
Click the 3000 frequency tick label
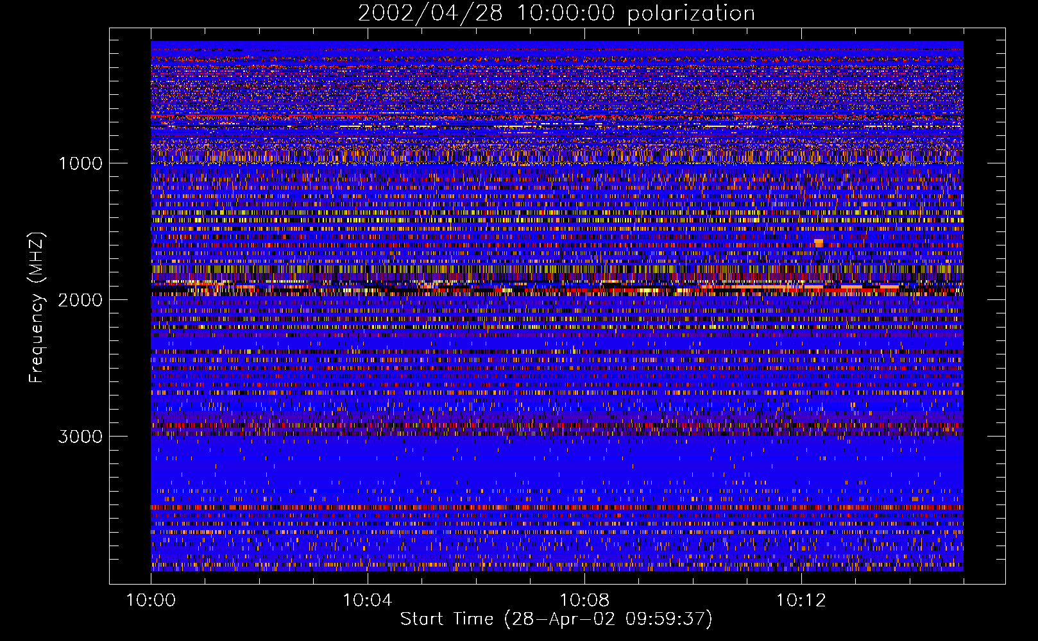(x=80, y=437)
